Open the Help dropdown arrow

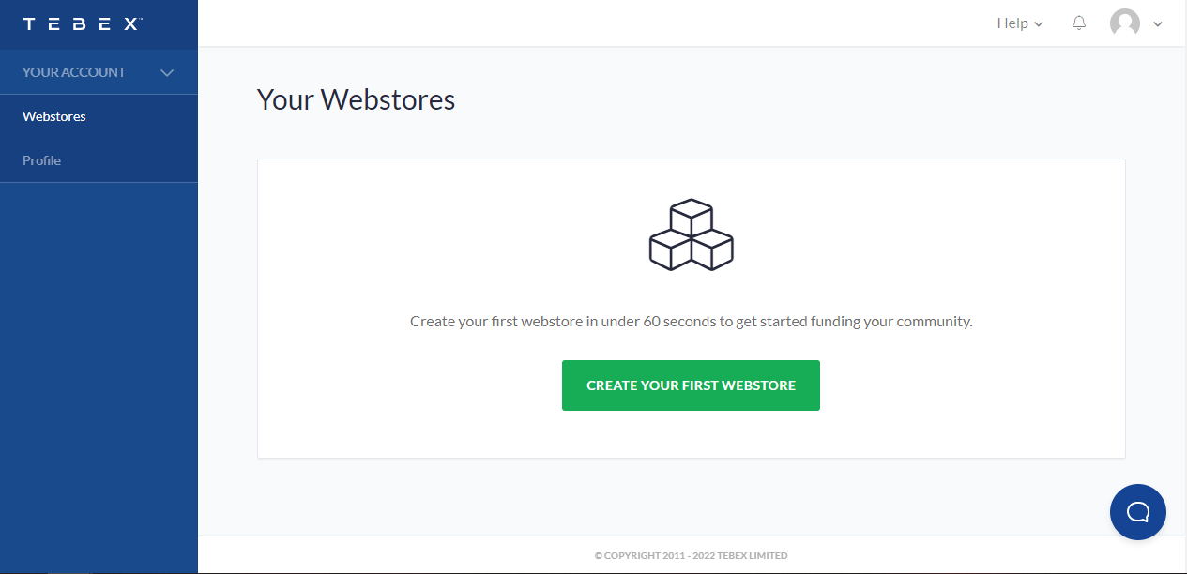[1039, 24]
